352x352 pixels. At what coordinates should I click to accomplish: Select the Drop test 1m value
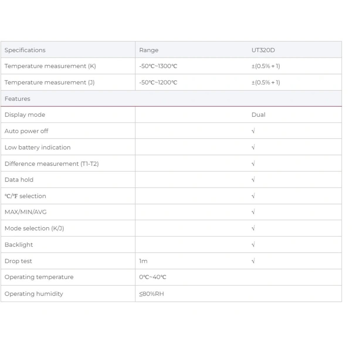143,261
